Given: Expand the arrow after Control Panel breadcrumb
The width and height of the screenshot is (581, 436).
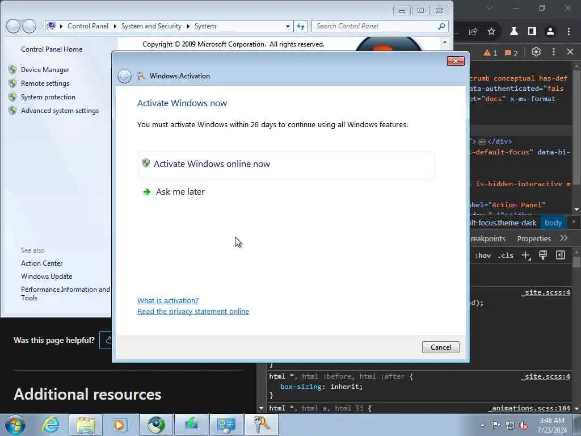Looking at the screenshot, I should tap(115, 26).
